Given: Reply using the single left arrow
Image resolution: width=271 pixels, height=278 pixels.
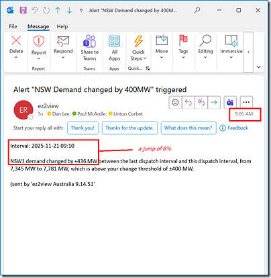Looking at the screenshot, I should (x=188, y=103).
